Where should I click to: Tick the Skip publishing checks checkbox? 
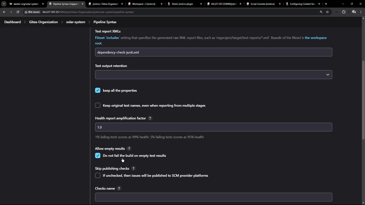pos(98,175)
